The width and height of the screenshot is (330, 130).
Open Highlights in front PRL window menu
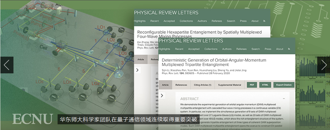164,49
